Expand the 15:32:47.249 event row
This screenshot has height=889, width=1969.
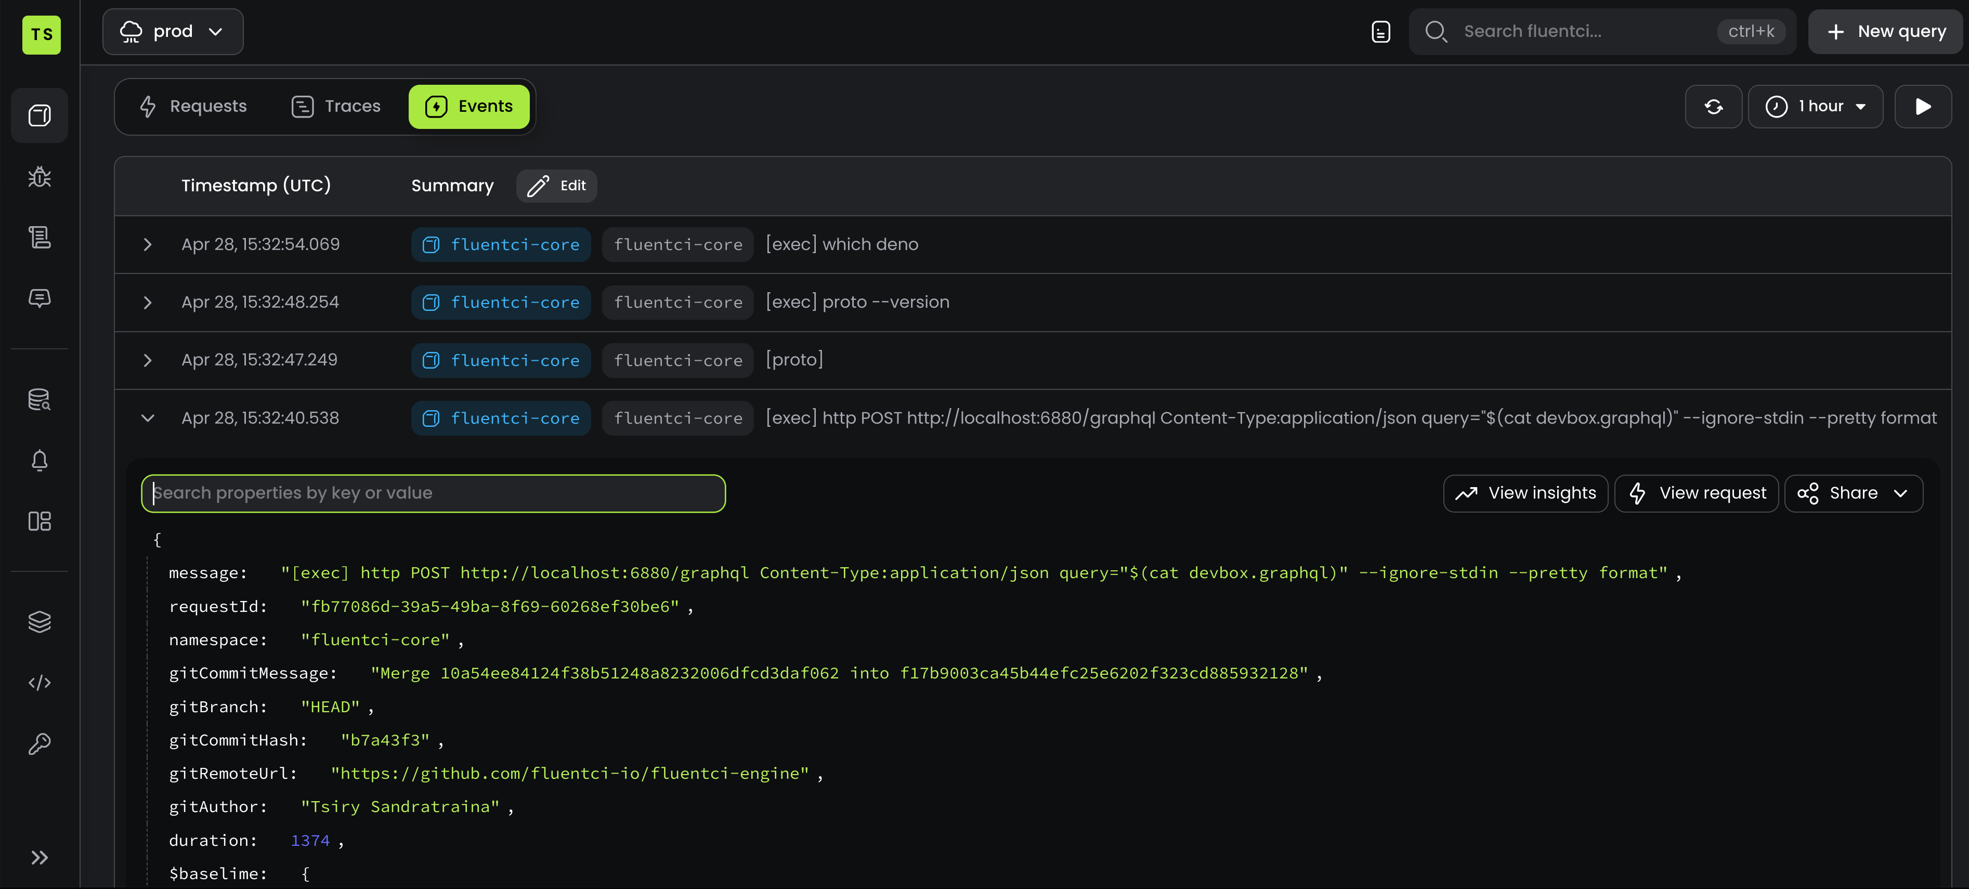point(148,360)
